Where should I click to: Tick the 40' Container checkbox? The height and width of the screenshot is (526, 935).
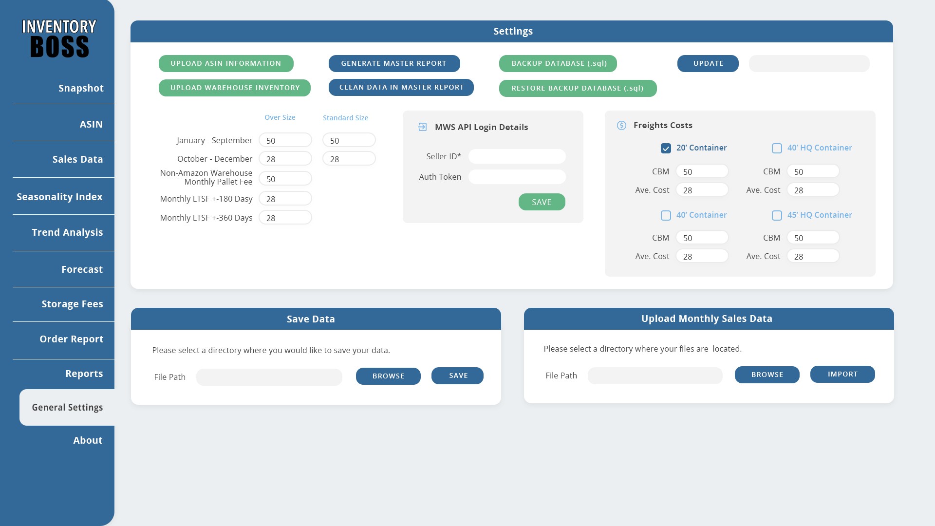666,215
